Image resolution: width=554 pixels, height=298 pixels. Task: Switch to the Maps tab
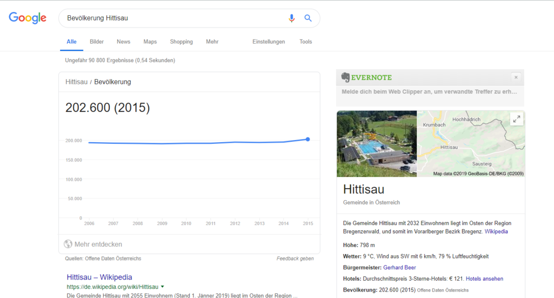(150, 42)
